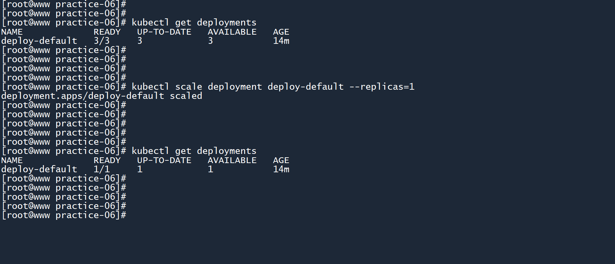Click deploy-default name in the 3/3 row

tap(39, 41)
